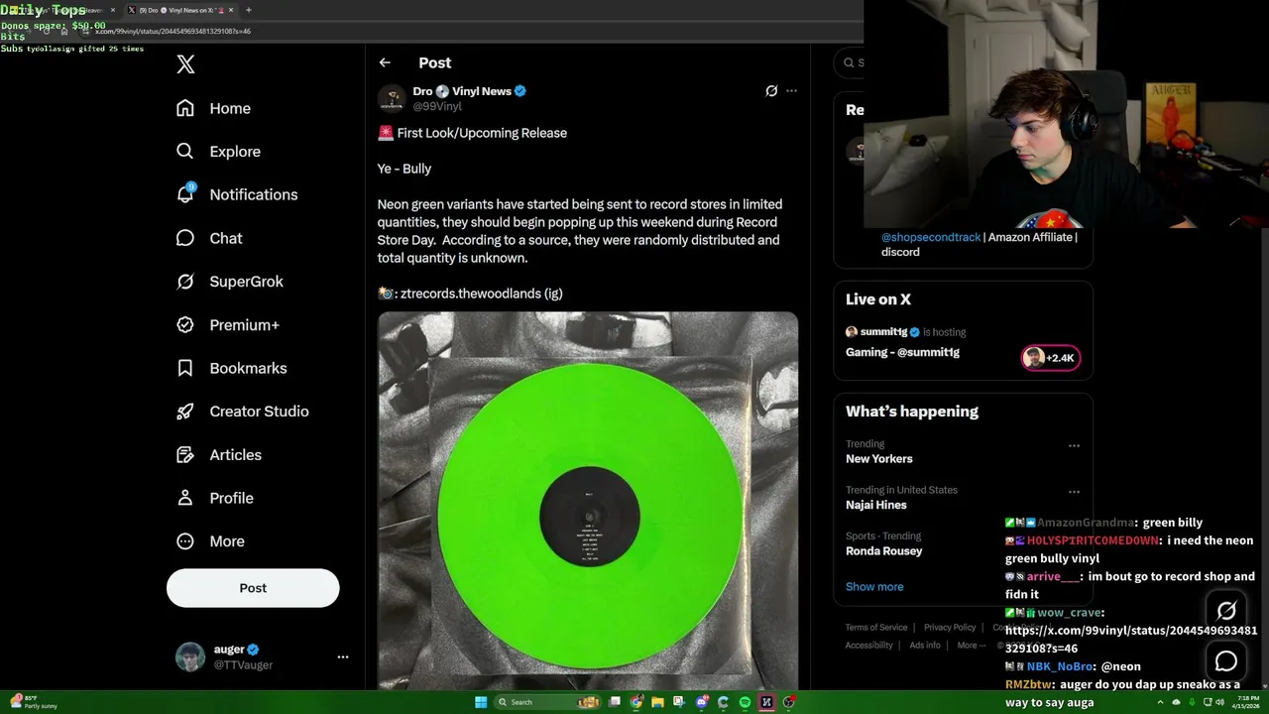
Task: Show hidden system tray icons
Action: point(1161,702)
